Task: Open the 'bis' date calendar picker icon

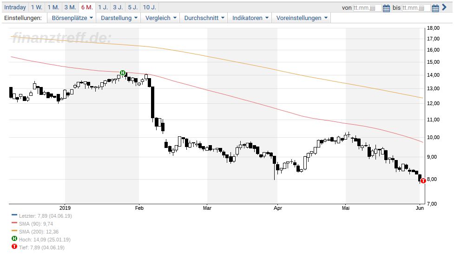Action: click(x=435, y=8)
